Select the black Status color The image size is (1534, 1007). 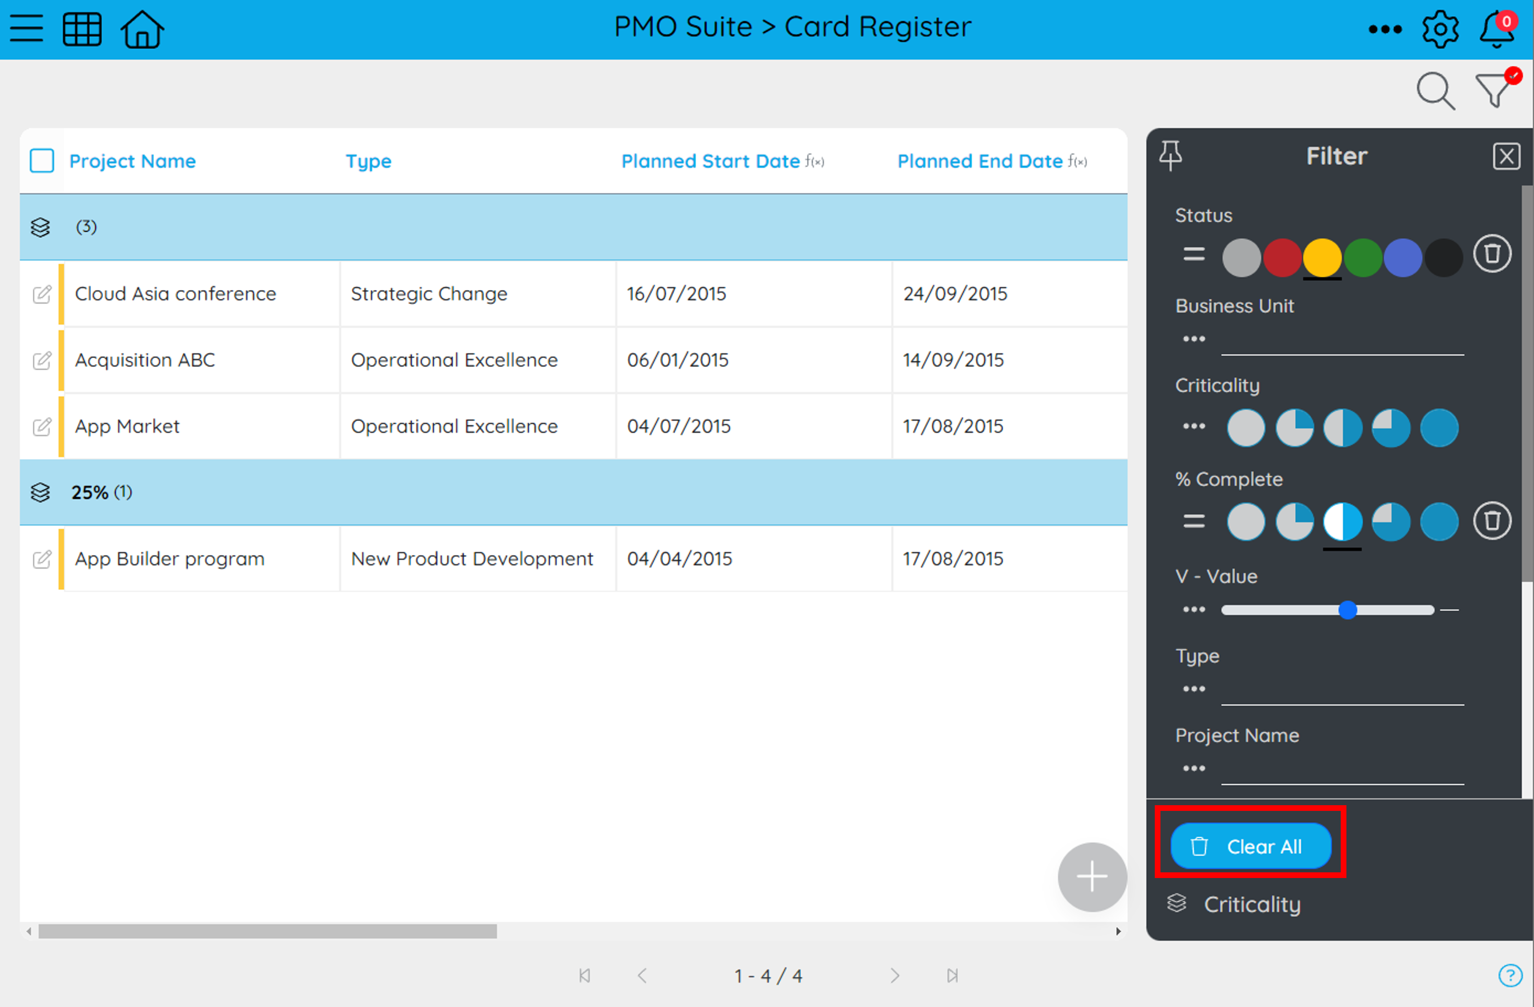(x=1443, y=258)
